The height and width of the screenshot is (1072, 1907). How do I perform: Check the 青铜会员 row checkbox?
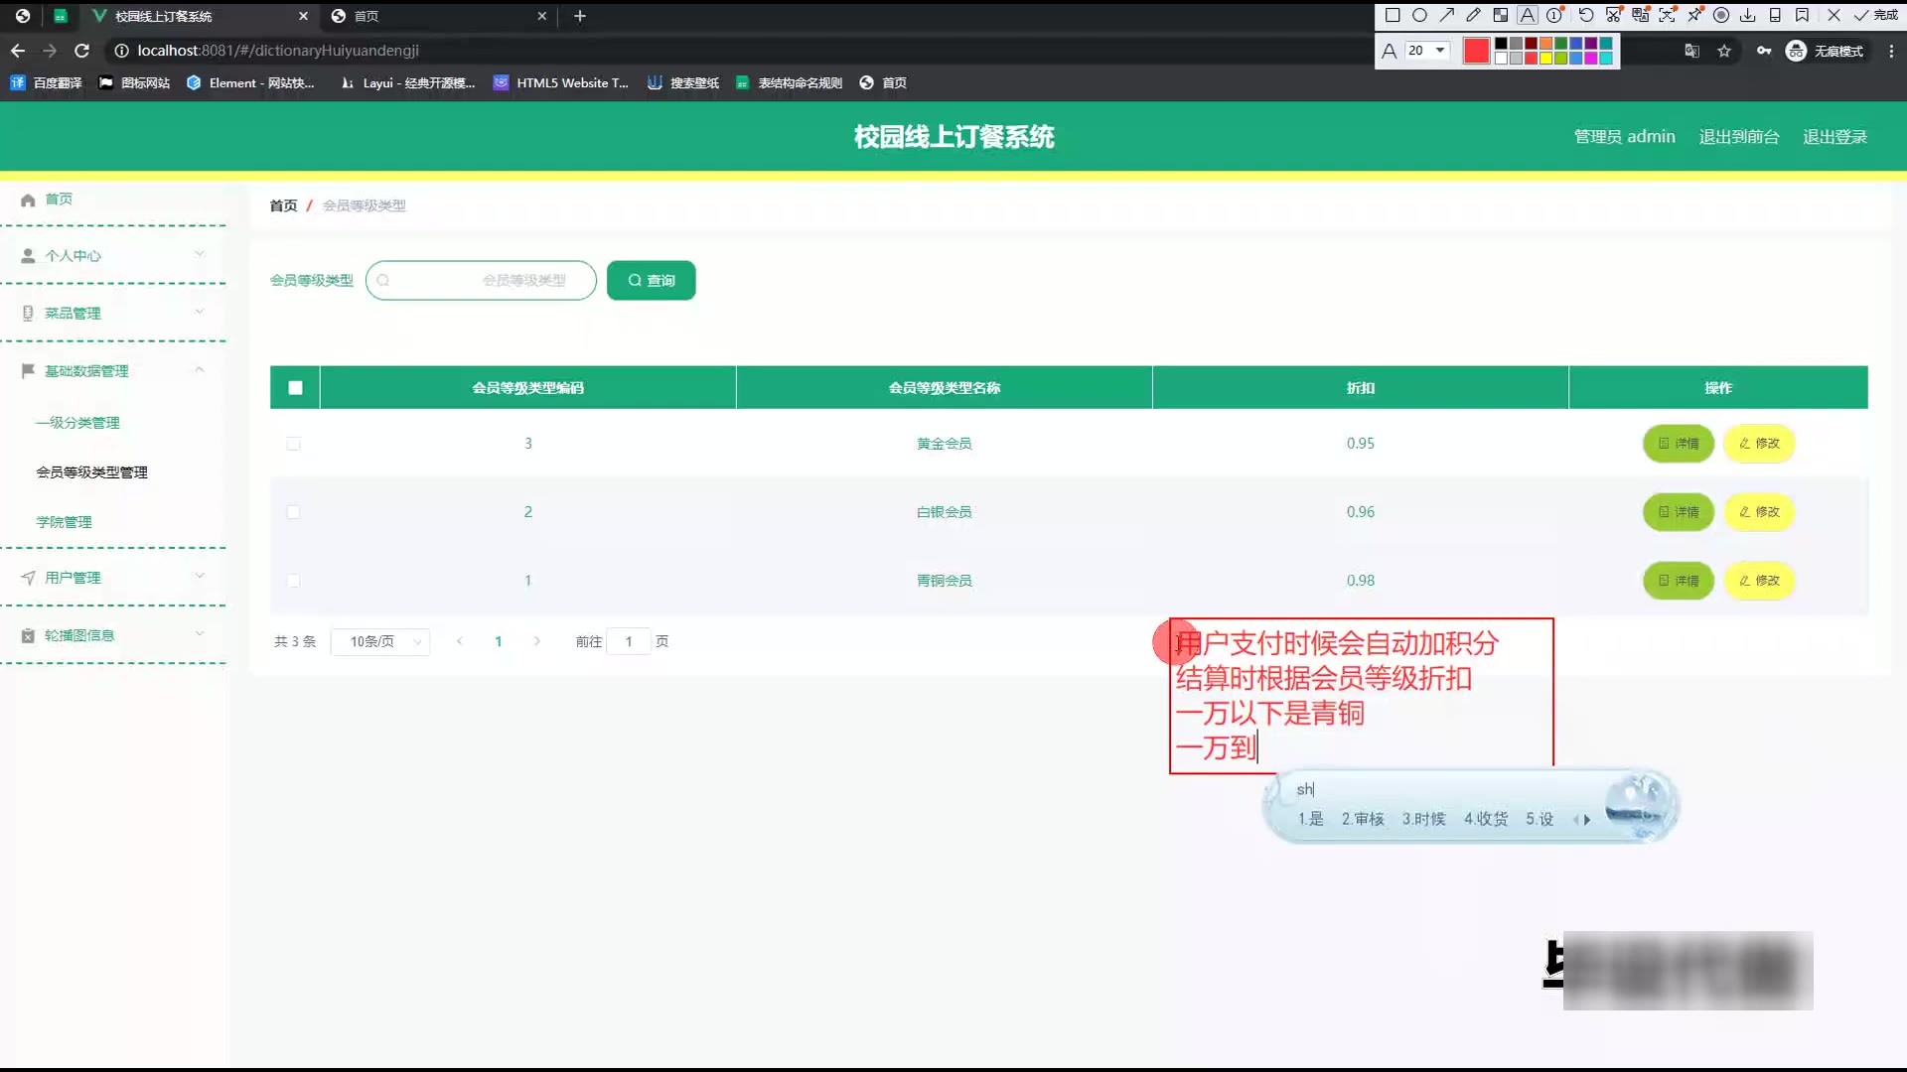coord(293,581)
